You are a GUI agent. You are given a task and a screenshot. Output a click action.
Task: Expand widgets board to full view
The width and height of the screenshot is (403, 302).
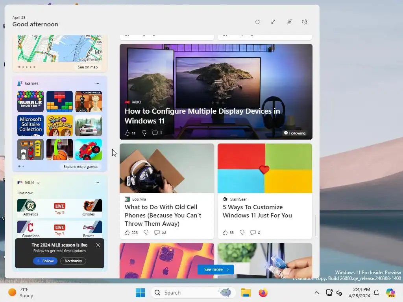coord(273,22)
